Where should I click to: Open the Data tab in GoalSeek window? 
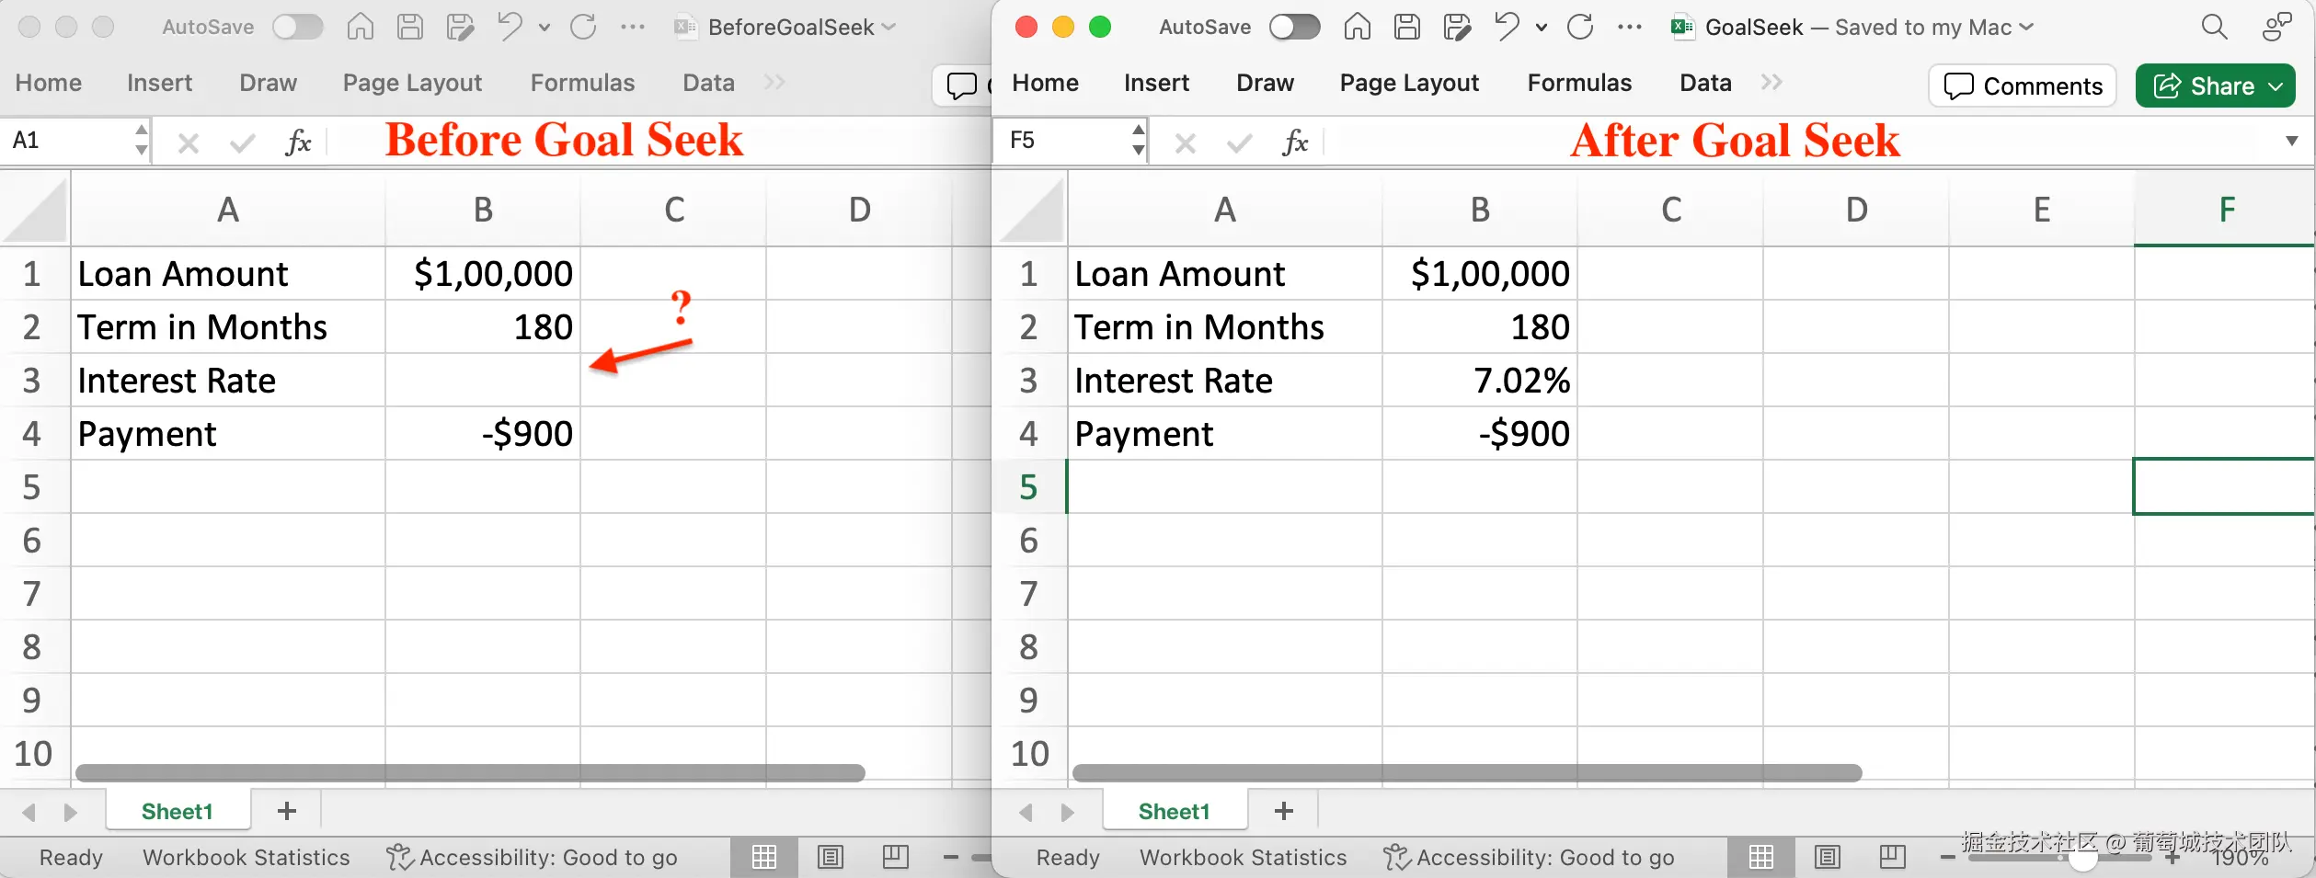pos(1705,83)
